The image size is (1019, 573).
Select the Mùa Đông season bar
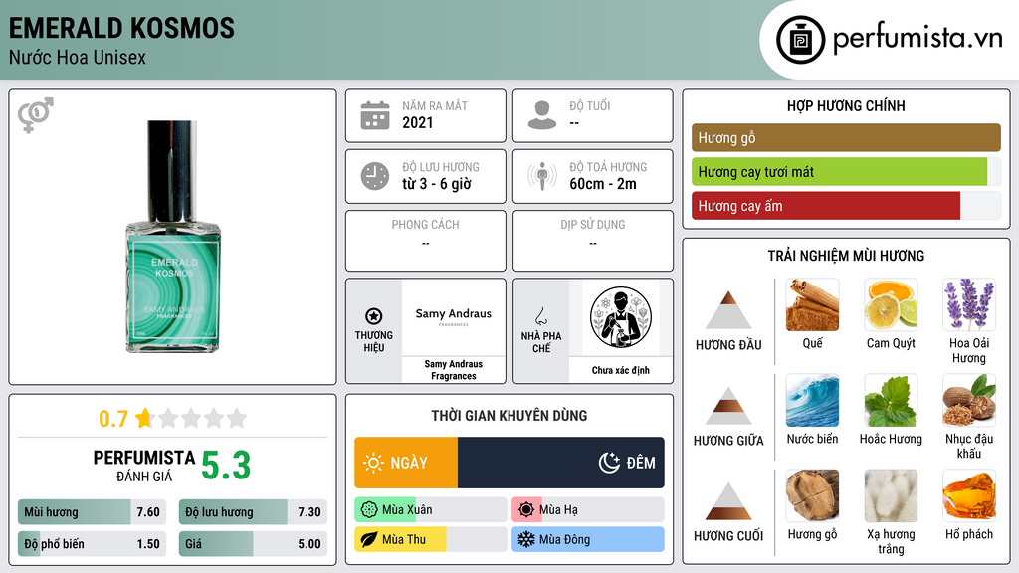(587, 539)
